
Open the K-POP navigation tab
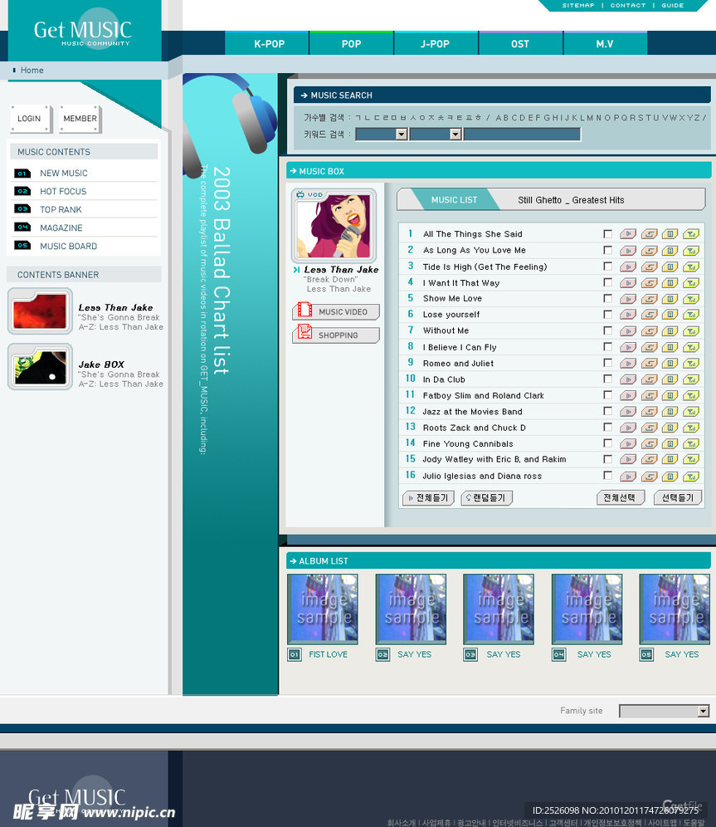tap(269, 44)
